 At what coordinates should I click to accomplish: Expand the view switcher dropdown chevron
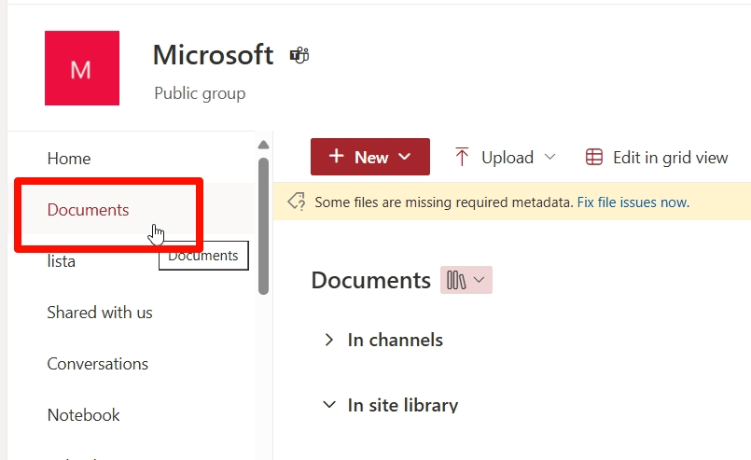pyautogui.click(x=479, y=280)
